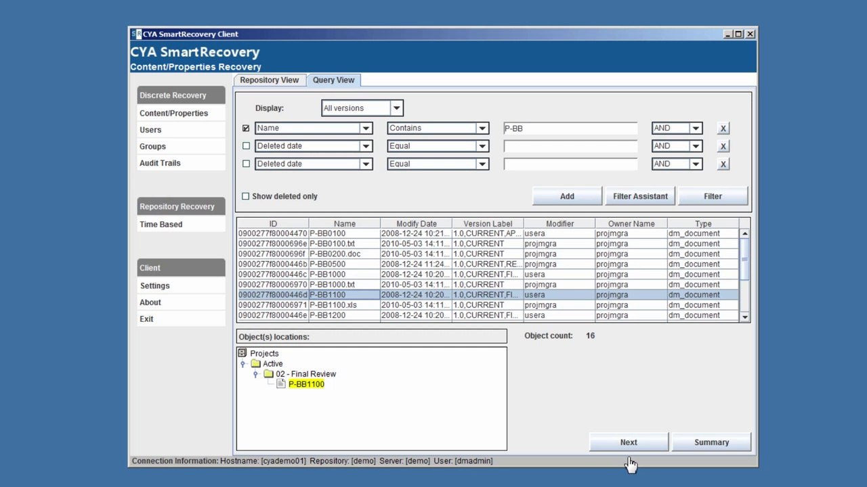867x487 pixels.
Task: Click the Projects cabinet icon in locations tree
Action: pos(242,353)
